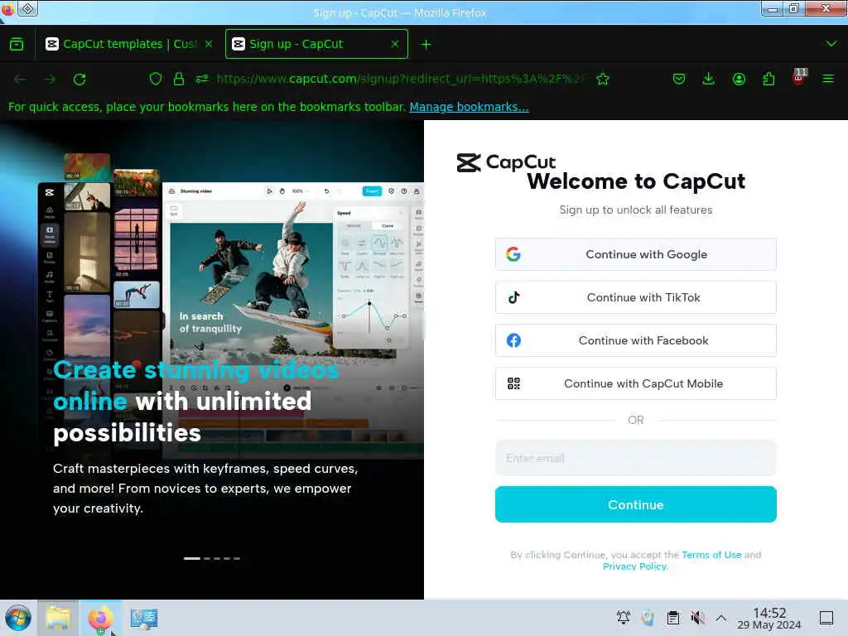The width and height of the screenshot is (848, 636).
Task: Click the uBlock extension icon with badge
Action: point(799,77)
